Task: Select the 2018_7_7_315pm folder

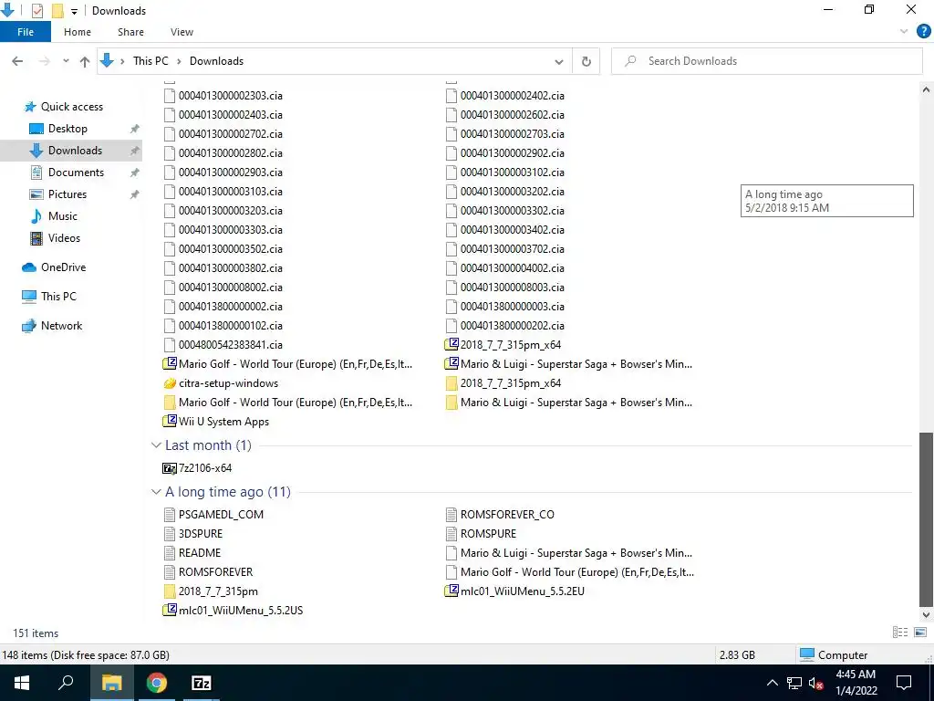Action: point(211,591)
